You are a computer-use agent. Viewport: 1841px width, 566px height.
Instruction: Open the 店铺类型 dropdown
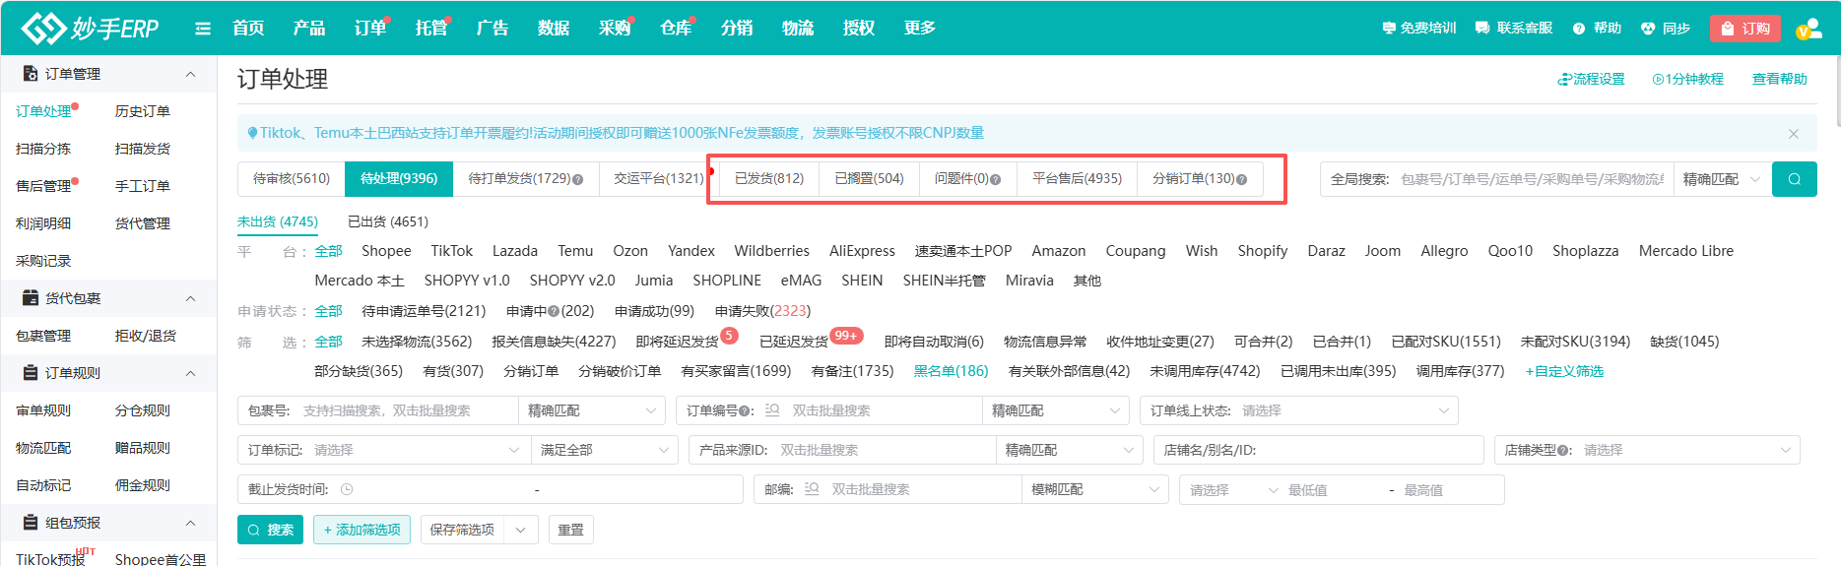tap(1647, 450)
